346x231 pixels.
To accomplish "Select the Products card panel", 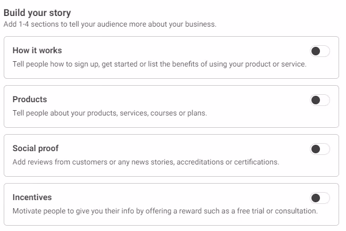I will (x=171, y=106).
